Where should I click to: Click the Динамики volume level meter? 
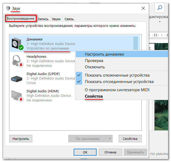[136, 43]
